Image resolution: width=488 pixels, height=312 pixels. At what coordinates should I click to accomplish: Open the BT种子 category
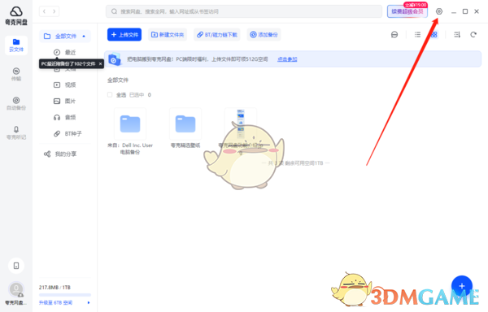(x=68, y=133)
